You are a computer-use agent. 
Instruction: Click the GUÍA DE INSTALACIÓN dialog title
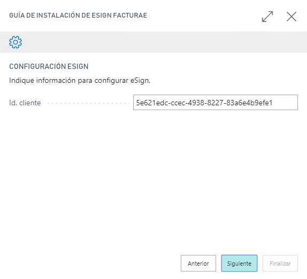coord(78,15)
